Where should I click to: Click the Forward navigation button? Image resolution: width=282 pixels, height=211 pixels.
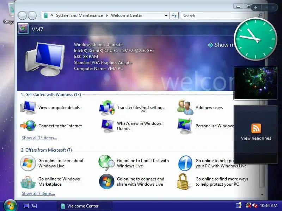(x=32, y=15)
